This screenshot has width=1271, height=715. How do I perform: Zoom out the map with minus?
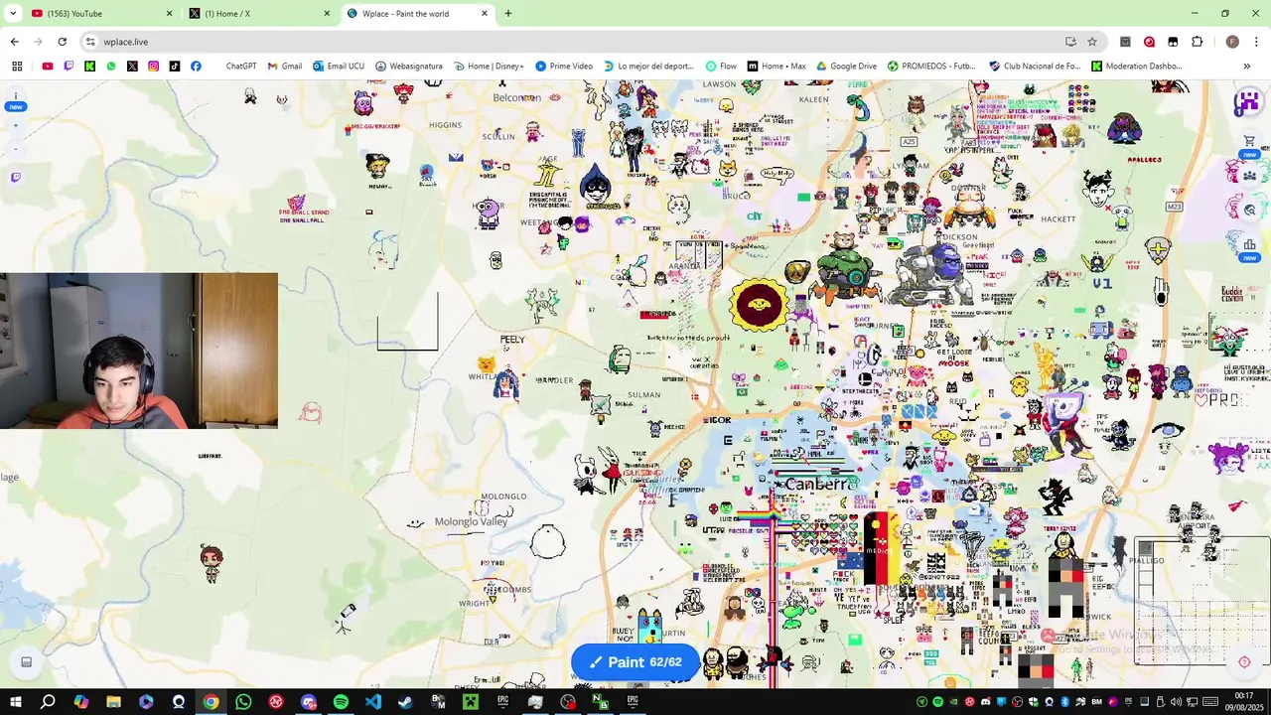pos(15,149)
